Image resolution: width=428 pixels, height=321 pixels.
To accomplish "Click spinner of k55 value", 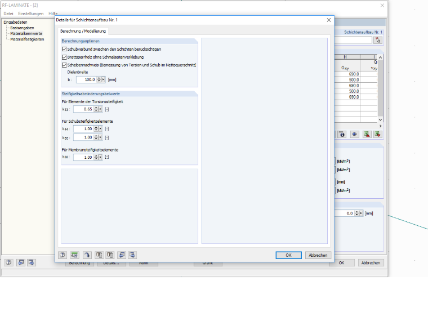I will pyautogui.click(x=96, y=137).
